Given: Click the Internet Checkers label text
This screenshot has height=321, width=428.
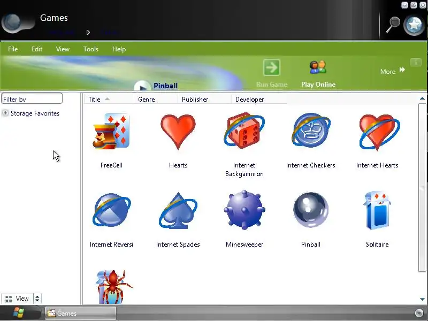Looking at the screenshot, I should click(311, 165).
